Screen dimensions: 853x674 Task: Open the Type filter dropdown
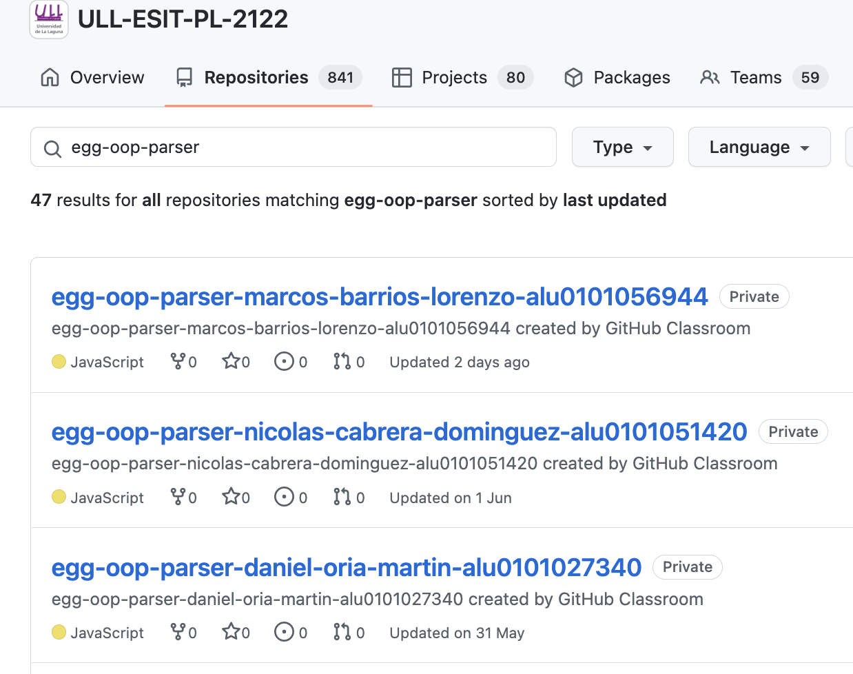click(x=622, y=147)
